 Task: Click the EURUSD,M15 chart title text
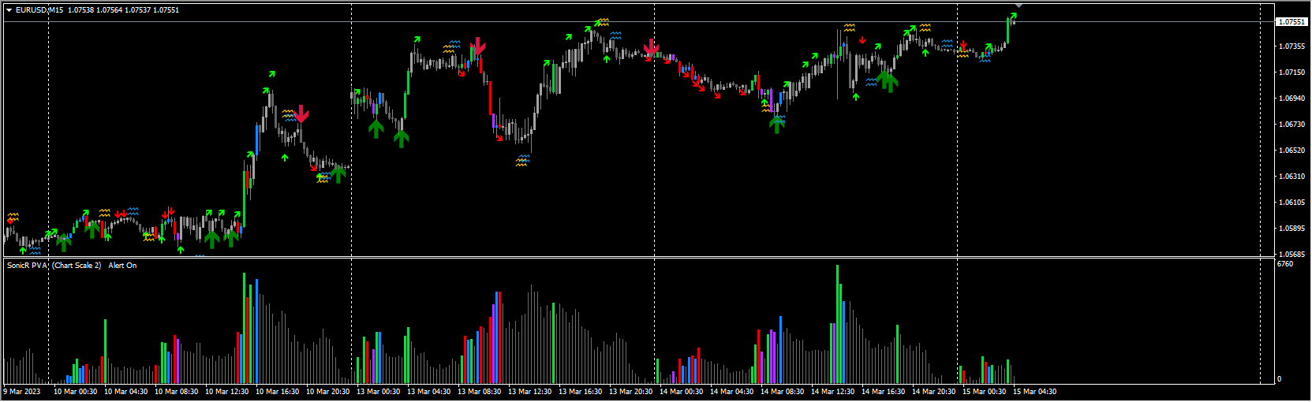(39, 10)
